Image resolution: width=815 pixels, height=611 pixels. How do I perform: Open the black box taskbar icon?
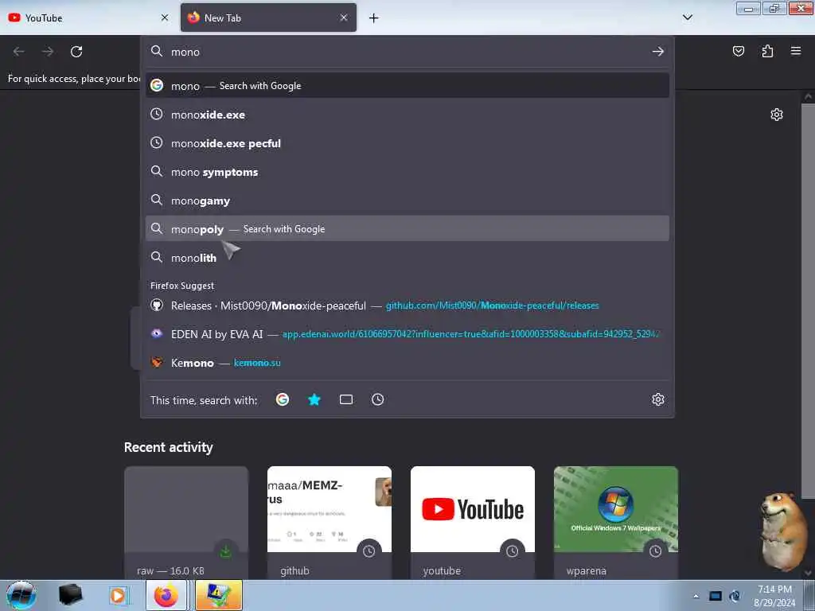click(x=70, y=595)
